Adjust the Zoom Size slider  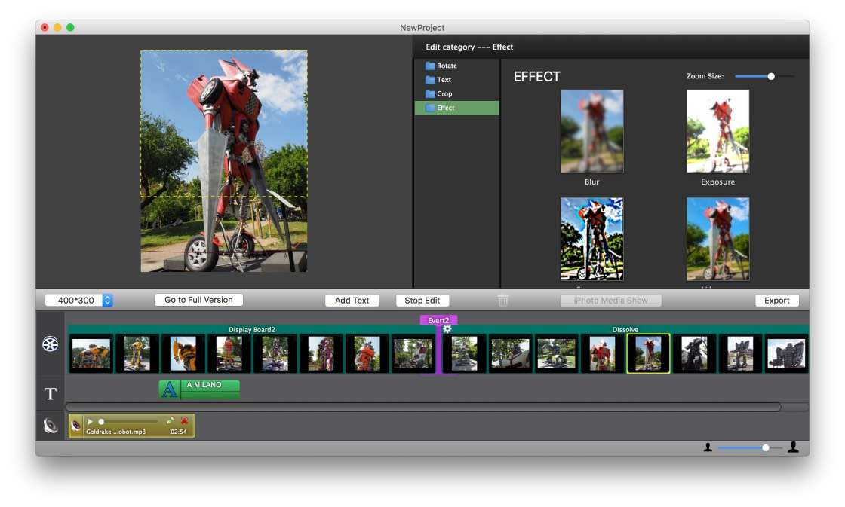coord(770,76)
